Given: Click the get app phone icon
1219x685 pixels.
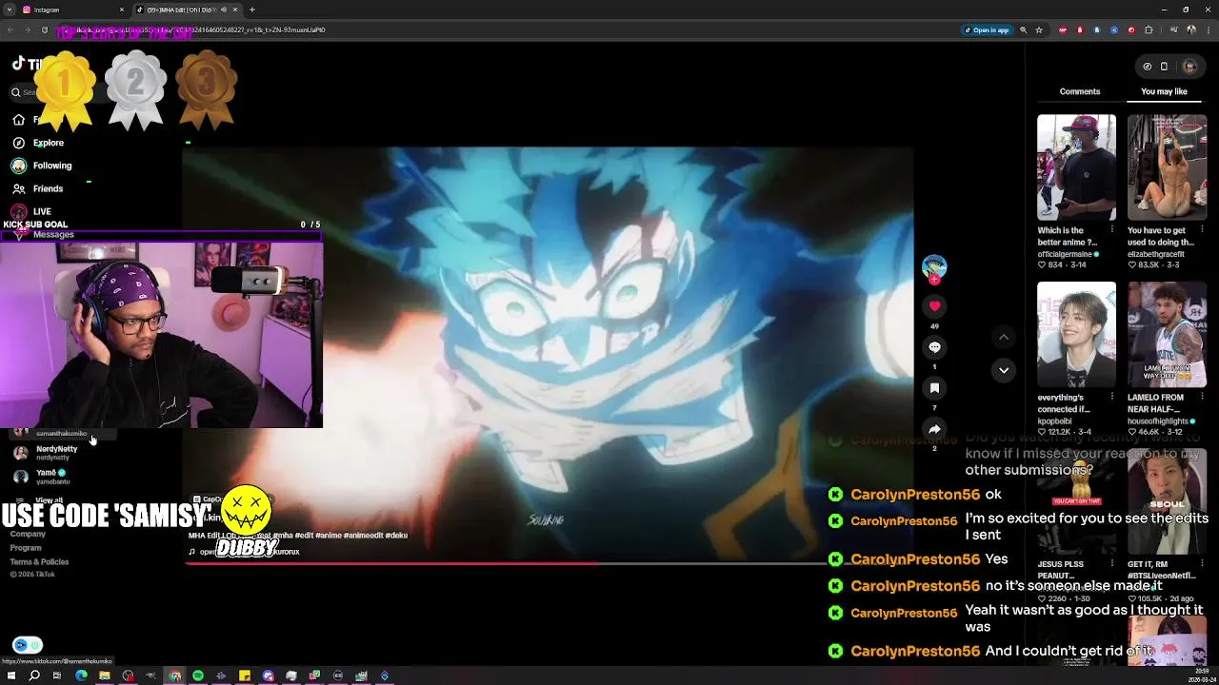Looking at the screenshot, I should click(1164, 67).
